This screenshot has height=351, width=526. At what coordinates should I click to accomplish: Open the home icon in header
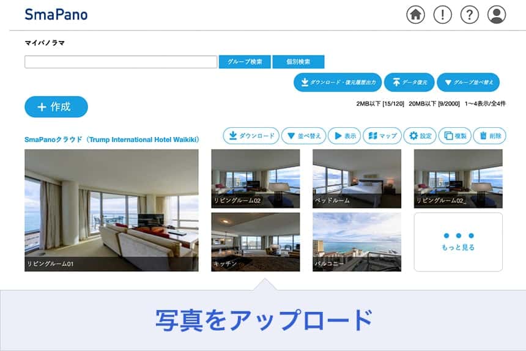coord(415,15)
